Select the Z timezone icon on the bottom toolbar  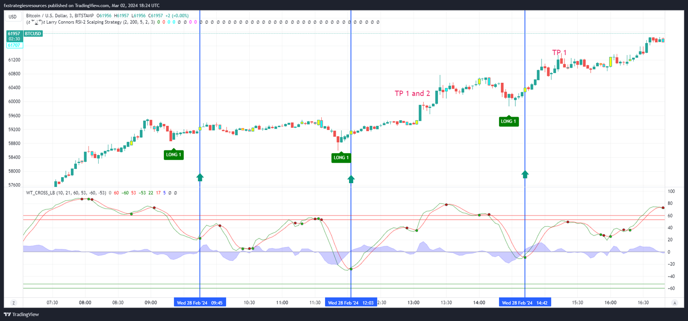tap(13, 302)
